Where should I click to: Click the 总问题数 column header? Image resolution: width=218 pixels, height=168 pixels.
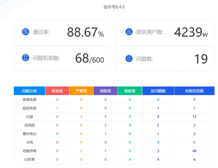click(x=158, y=91)
